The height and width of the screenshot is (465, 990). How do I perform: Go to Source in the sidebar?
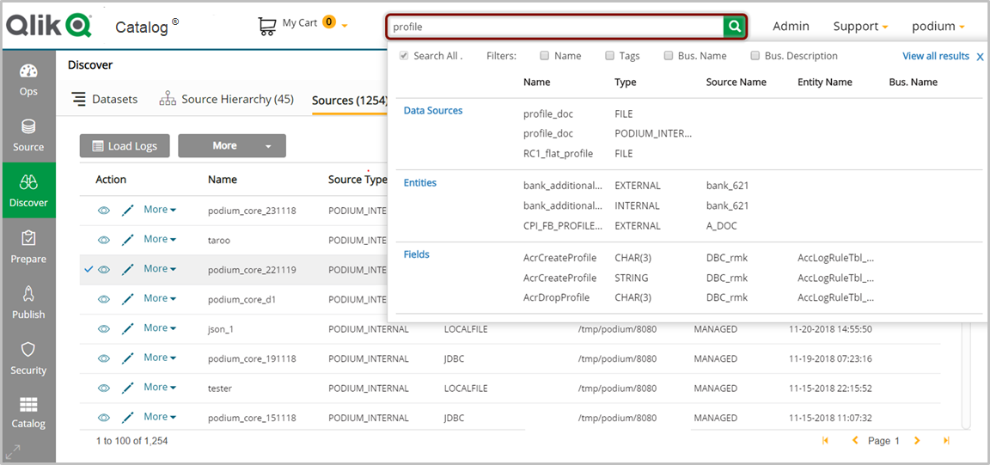pos(28,135)
